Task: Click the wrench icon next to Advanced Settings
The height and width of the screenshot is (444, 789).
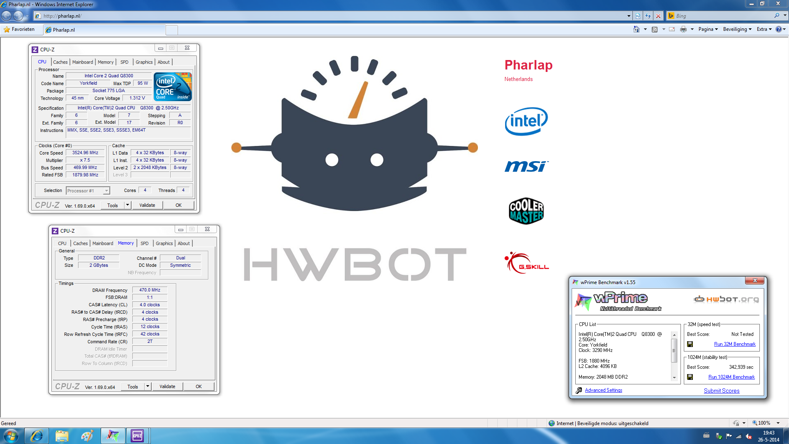Action: [x=579, y=390]
